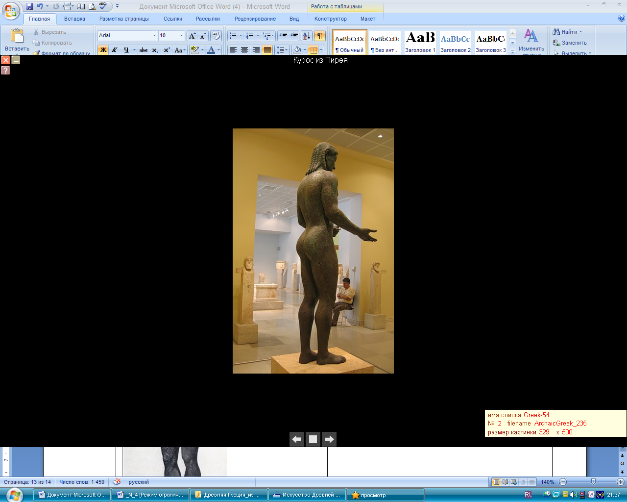Customize the quick access toolbar dropdown
This screenshot has width=627, height=502.
(x=118, y=6)
